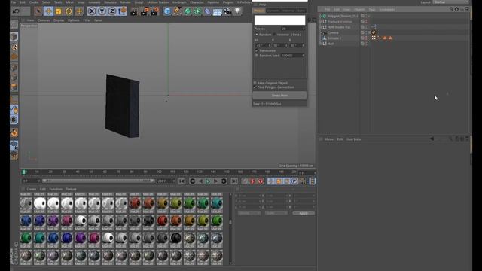
Task: Click the autokeying red icon
Action: tap(253, 181)
